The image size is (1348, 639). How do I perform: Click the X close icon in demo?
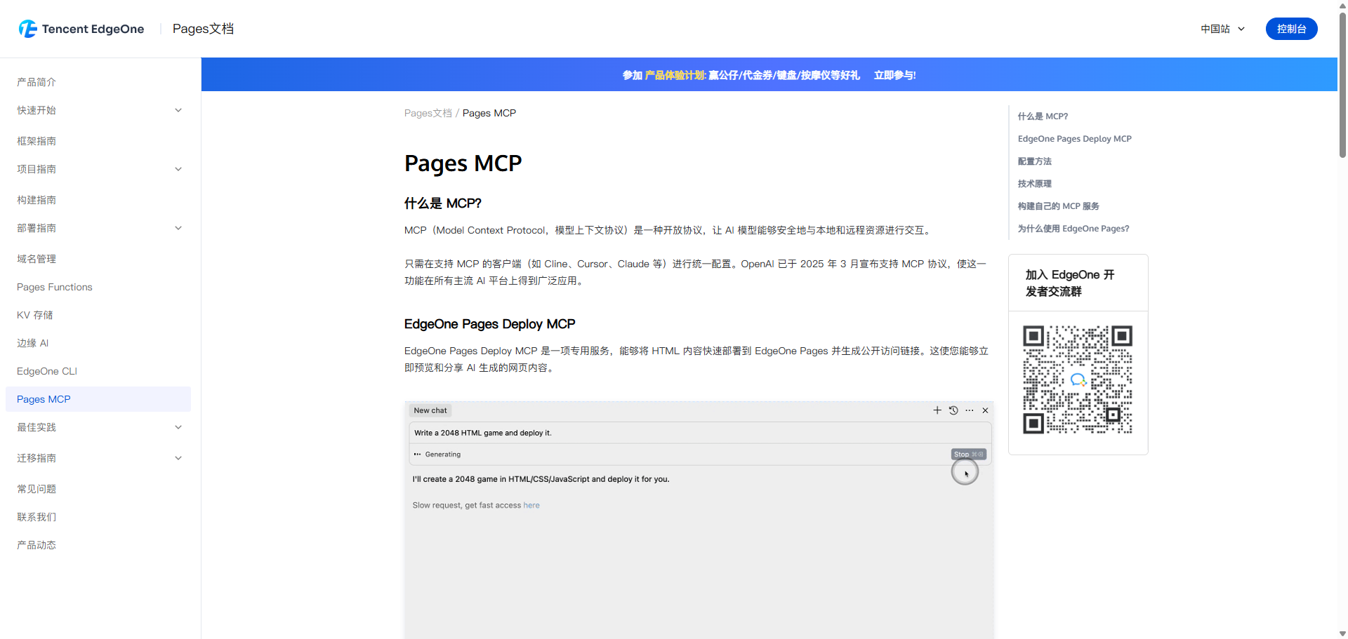click(985, 410)
